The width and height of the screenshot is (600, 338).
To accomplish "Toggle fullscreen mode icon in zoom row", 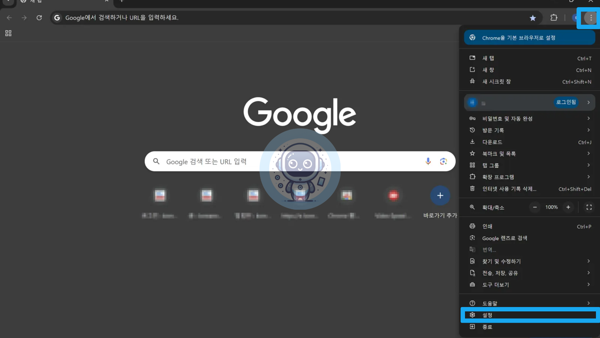I will (x=589, y=207).
